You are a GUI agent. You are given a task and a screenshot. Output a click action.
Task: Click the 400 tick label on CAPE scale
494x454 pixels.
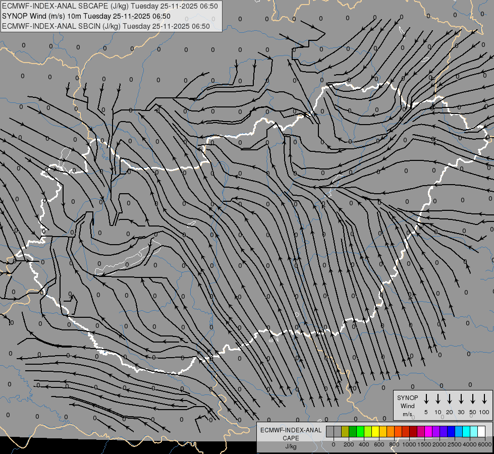coord(364,444)
